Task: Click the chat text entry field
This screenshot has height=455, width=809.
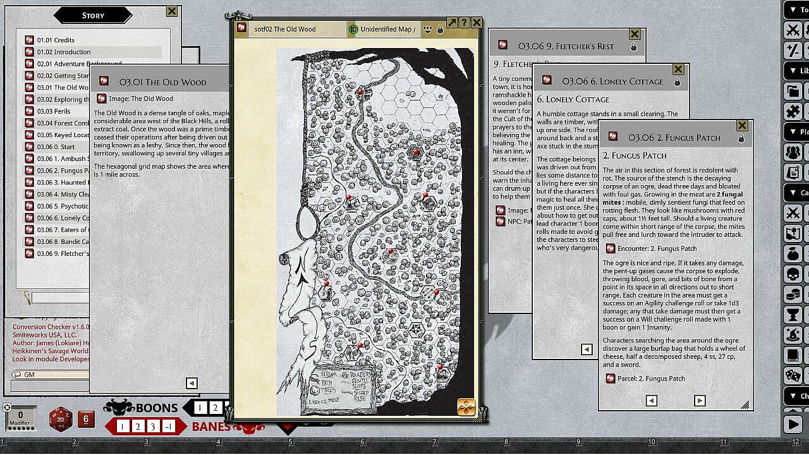Action: tap(51, 387)
